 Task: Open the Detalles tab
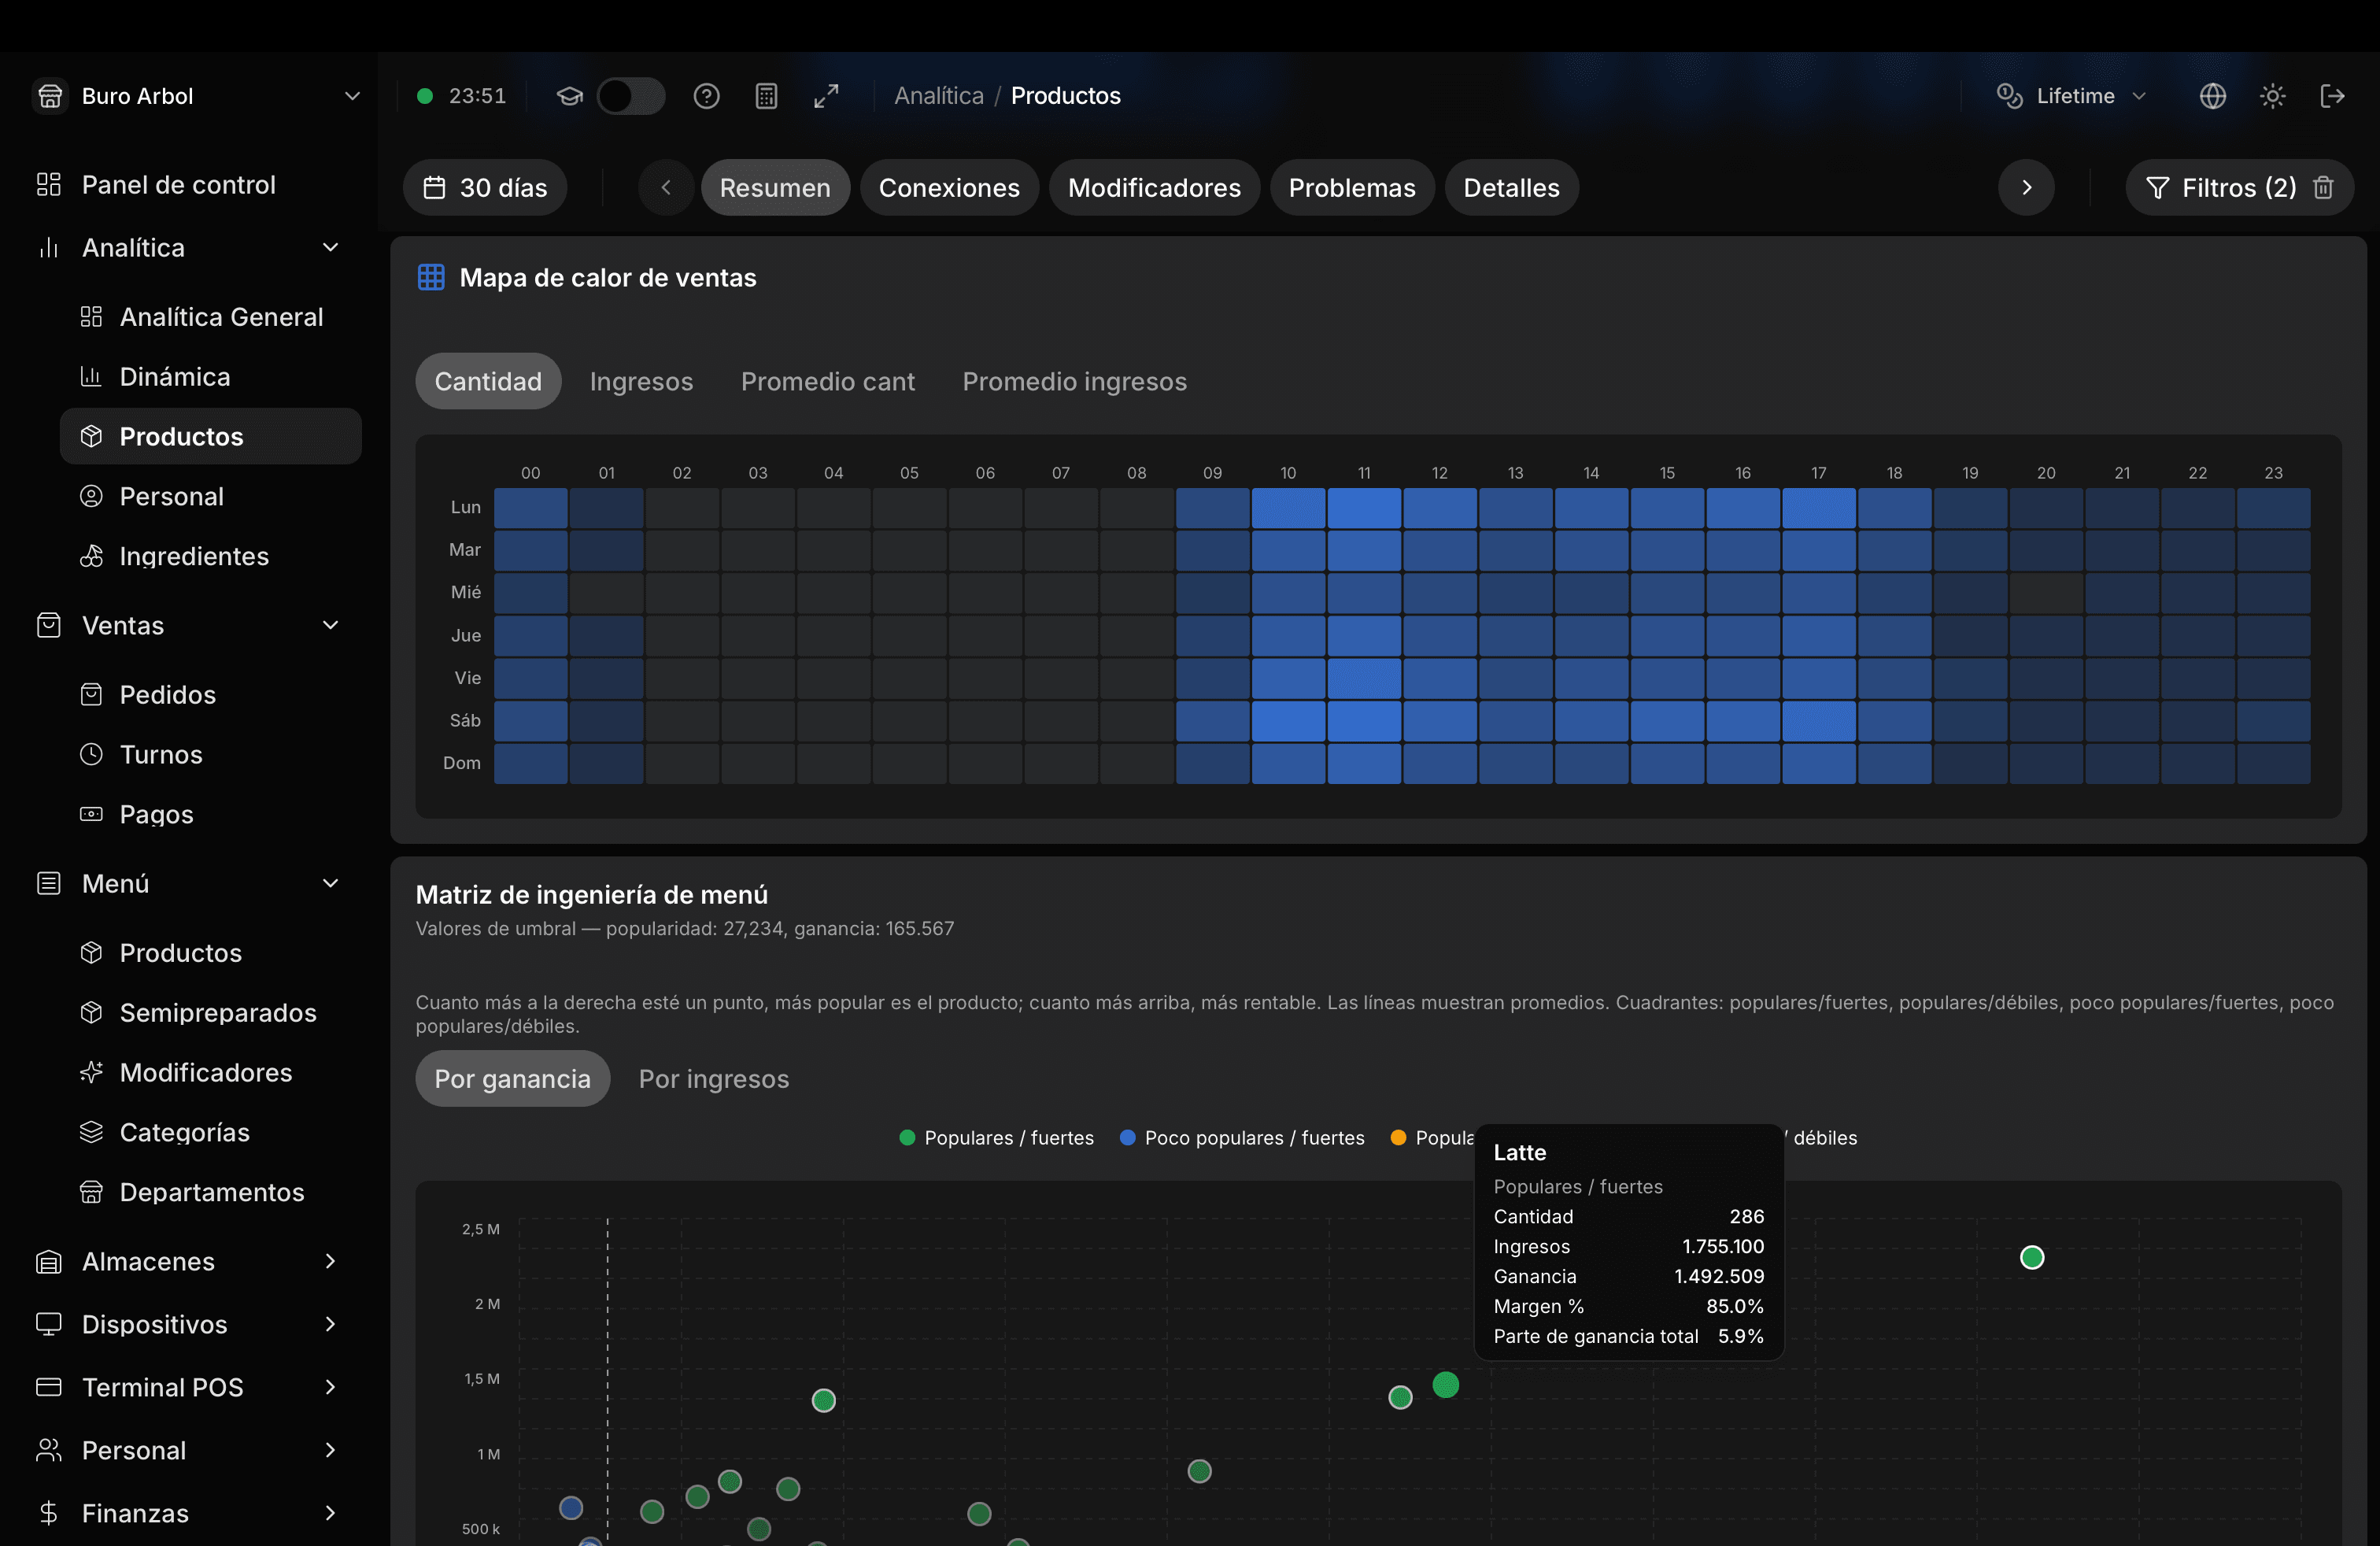click(x=1511, y=188)
